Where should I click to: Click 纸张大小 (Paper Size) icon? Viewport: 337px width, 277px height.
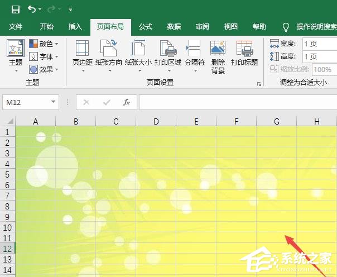pyautogui.click(x=138, y=50)
